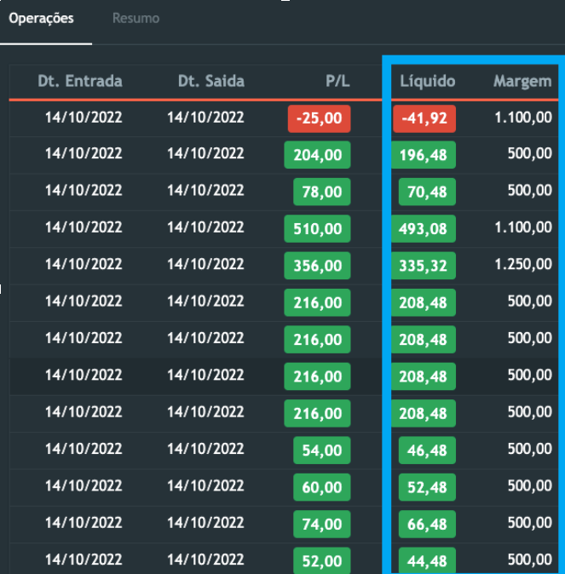Select the 500,00 Margem in the 74,00 row
Screen dimensions: 565x574
[x=530, y=522]
